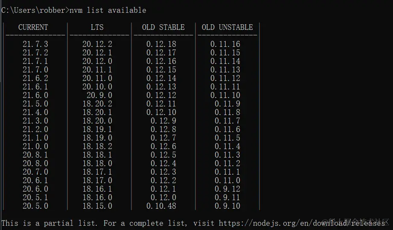Select LTS version 18.18.2
The height and width of the screenshot is (230, 393).
(97, 147)
